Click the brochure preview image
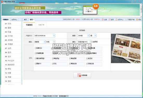 [x=126, y=48]
